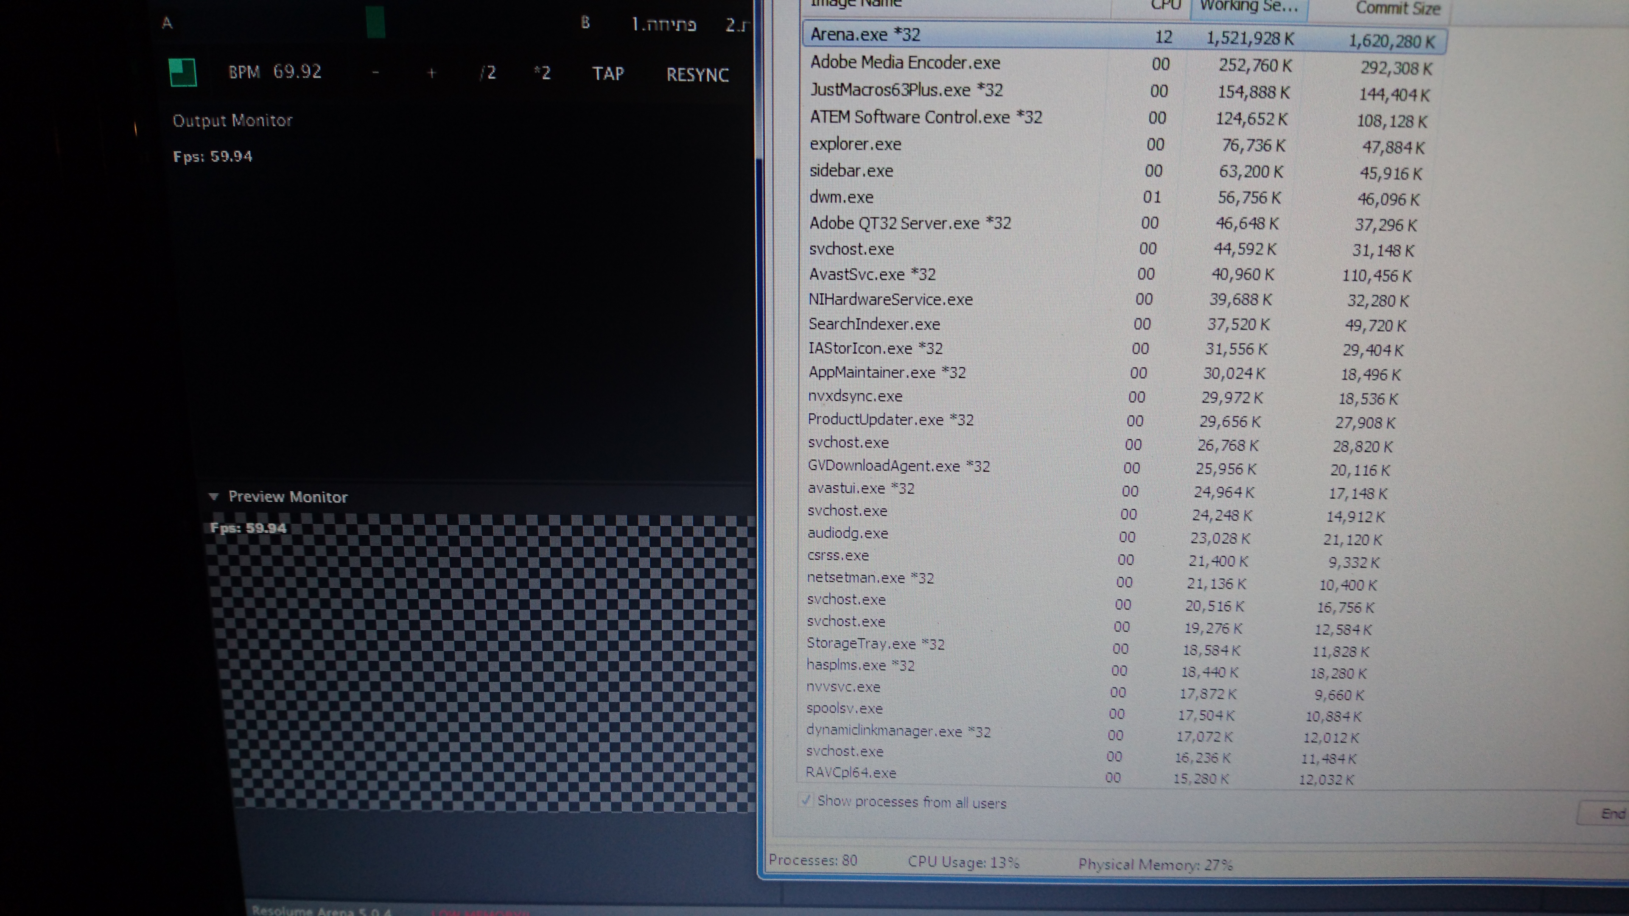Select ATEM Software Control.exe process
The width and height of the screenshot is (1629, 916).
point(926,117)
